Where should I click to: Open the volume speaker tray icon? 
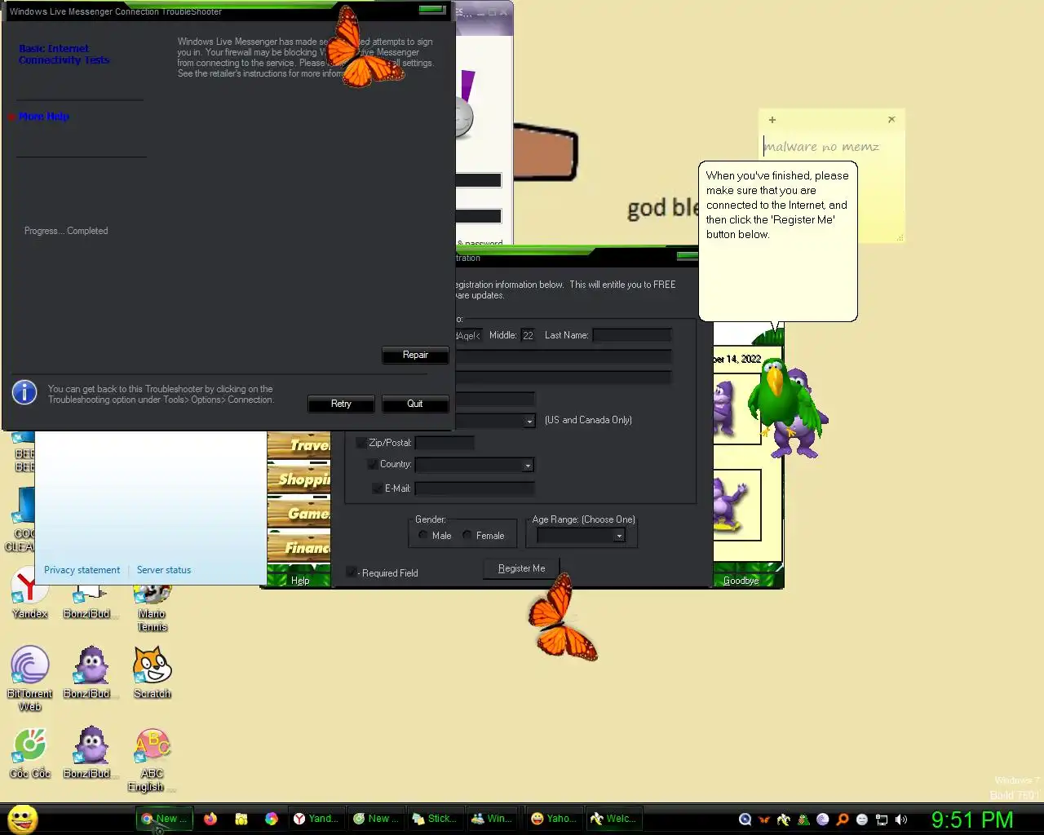click(x=901, y=820)
